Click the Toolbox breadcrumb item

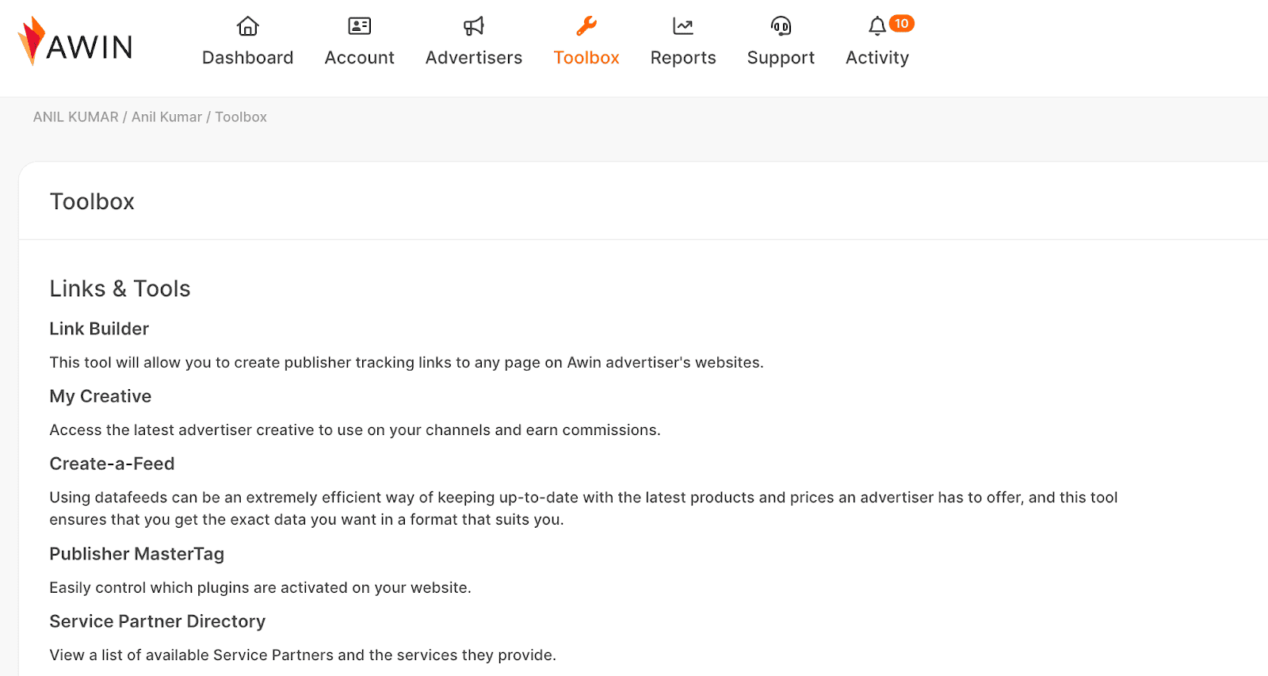tap(241, 117)
